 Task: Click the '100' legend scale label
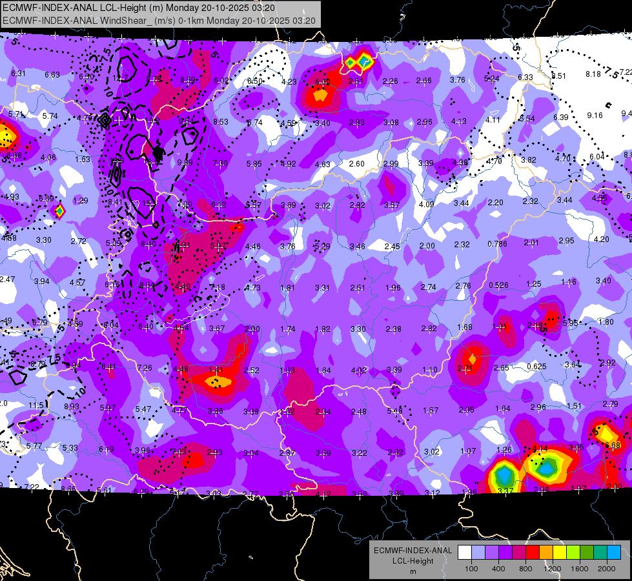(471, 569)
